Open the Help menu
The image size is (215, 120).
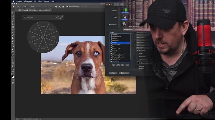point(53,1)
